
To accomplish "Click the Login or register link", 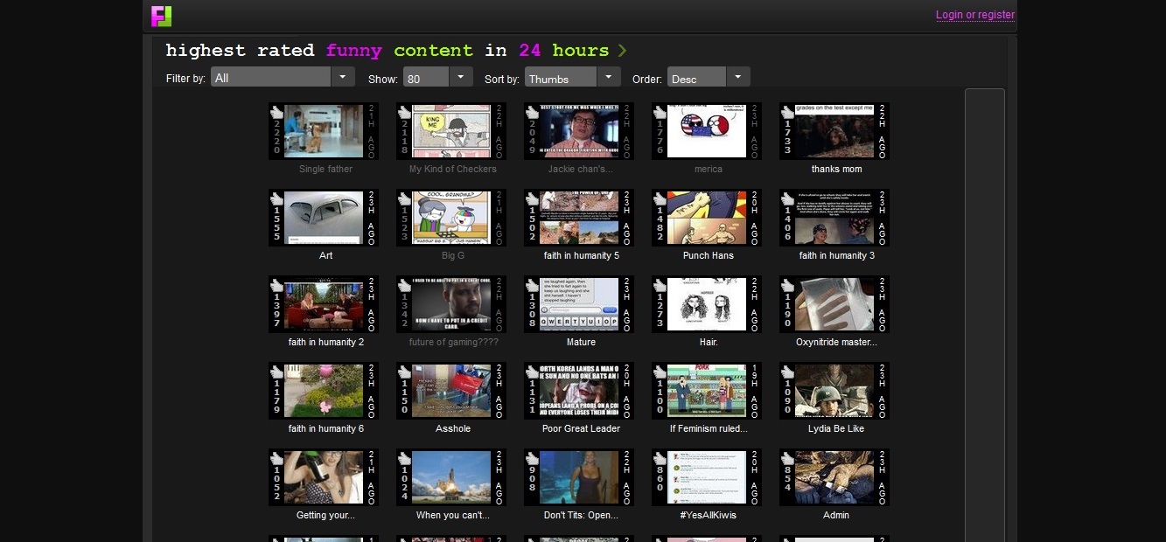I will click(974, 15).
